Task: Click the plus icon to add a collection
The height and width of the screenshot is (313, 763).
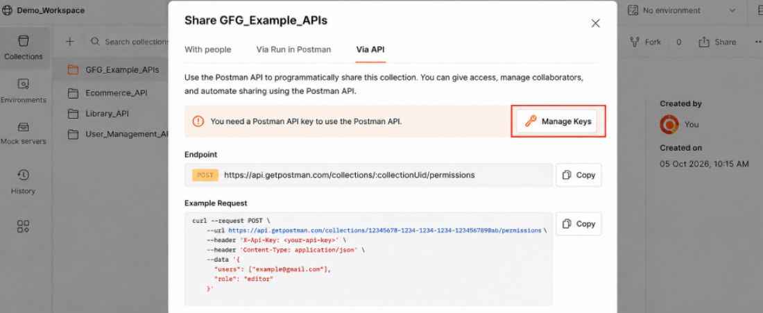Action: (70, 42)
